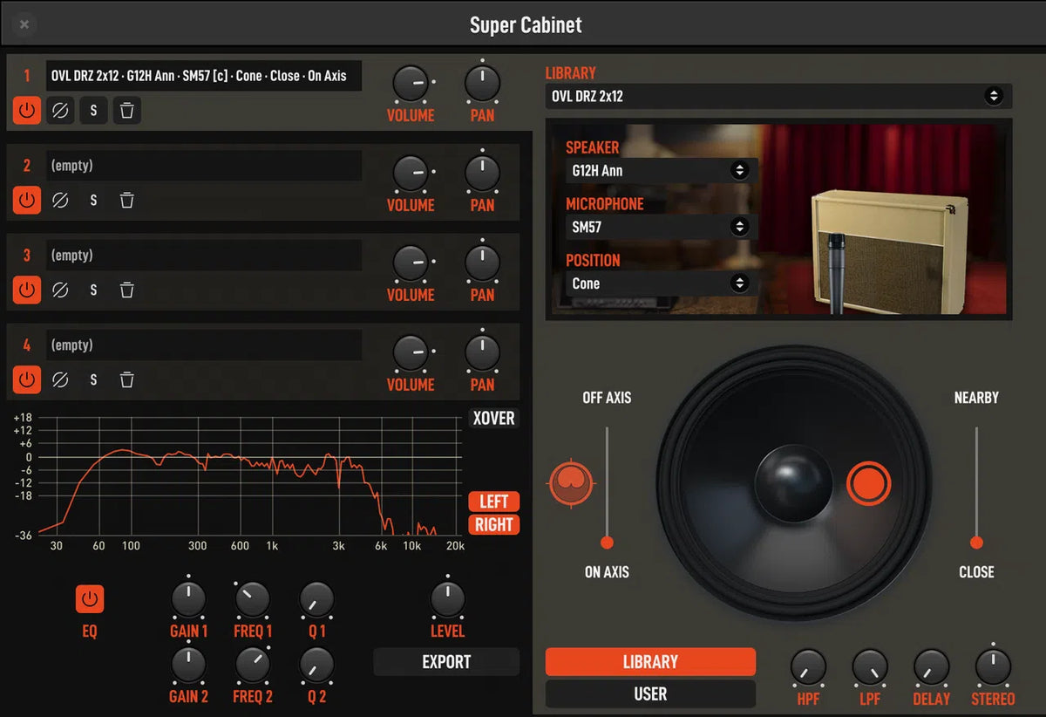1046x717 pixels.
Task: Set microphone distance to NEARBY on the slider
Action: point(975,429)
